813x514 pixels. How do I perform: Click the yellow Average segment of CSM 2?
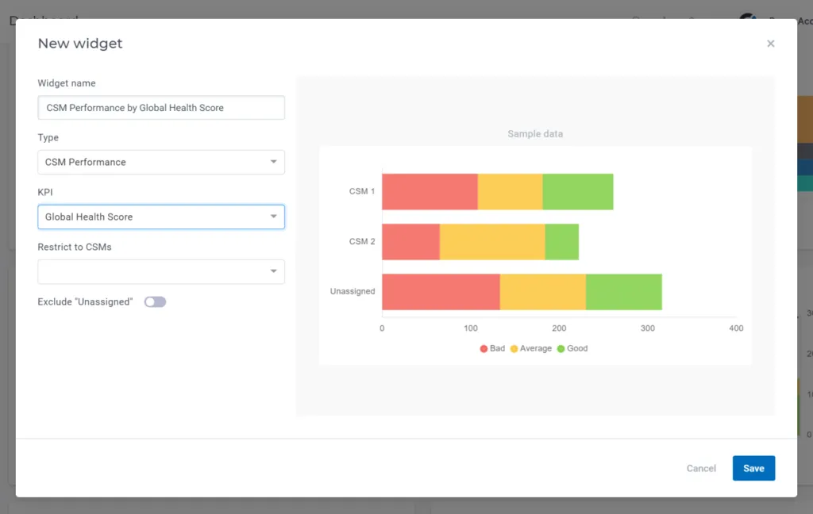tap(492, 242)
